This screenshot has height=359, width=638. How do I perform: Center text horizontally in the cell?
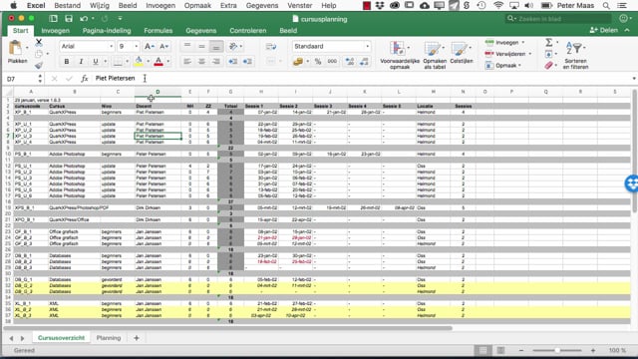coord(201,62)
